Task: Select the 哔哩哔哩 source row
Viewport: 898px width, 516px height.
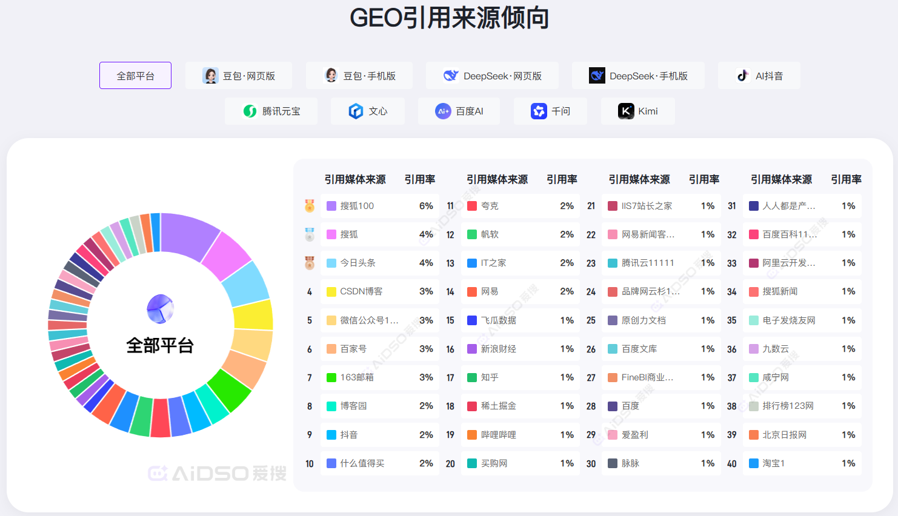Action: pyautogui.click(x=520, y=435)
